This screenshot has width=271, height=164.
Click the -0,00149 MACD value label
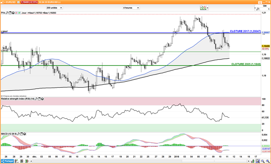tap(266, 151)
